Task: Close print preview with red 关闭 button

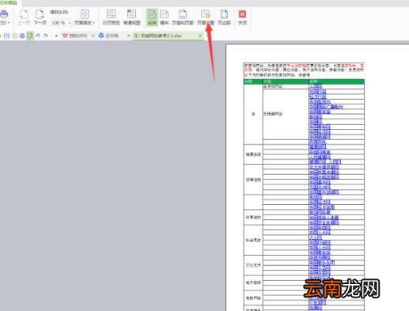Action: 242,17
